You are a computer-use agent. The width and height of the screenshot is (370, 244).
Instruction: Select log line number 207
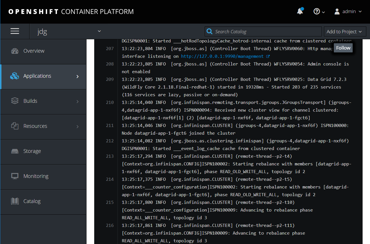[x=110, y=49]
